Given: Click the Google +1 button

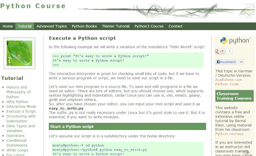Looking at the screenshot, I should tap(220, 51).
